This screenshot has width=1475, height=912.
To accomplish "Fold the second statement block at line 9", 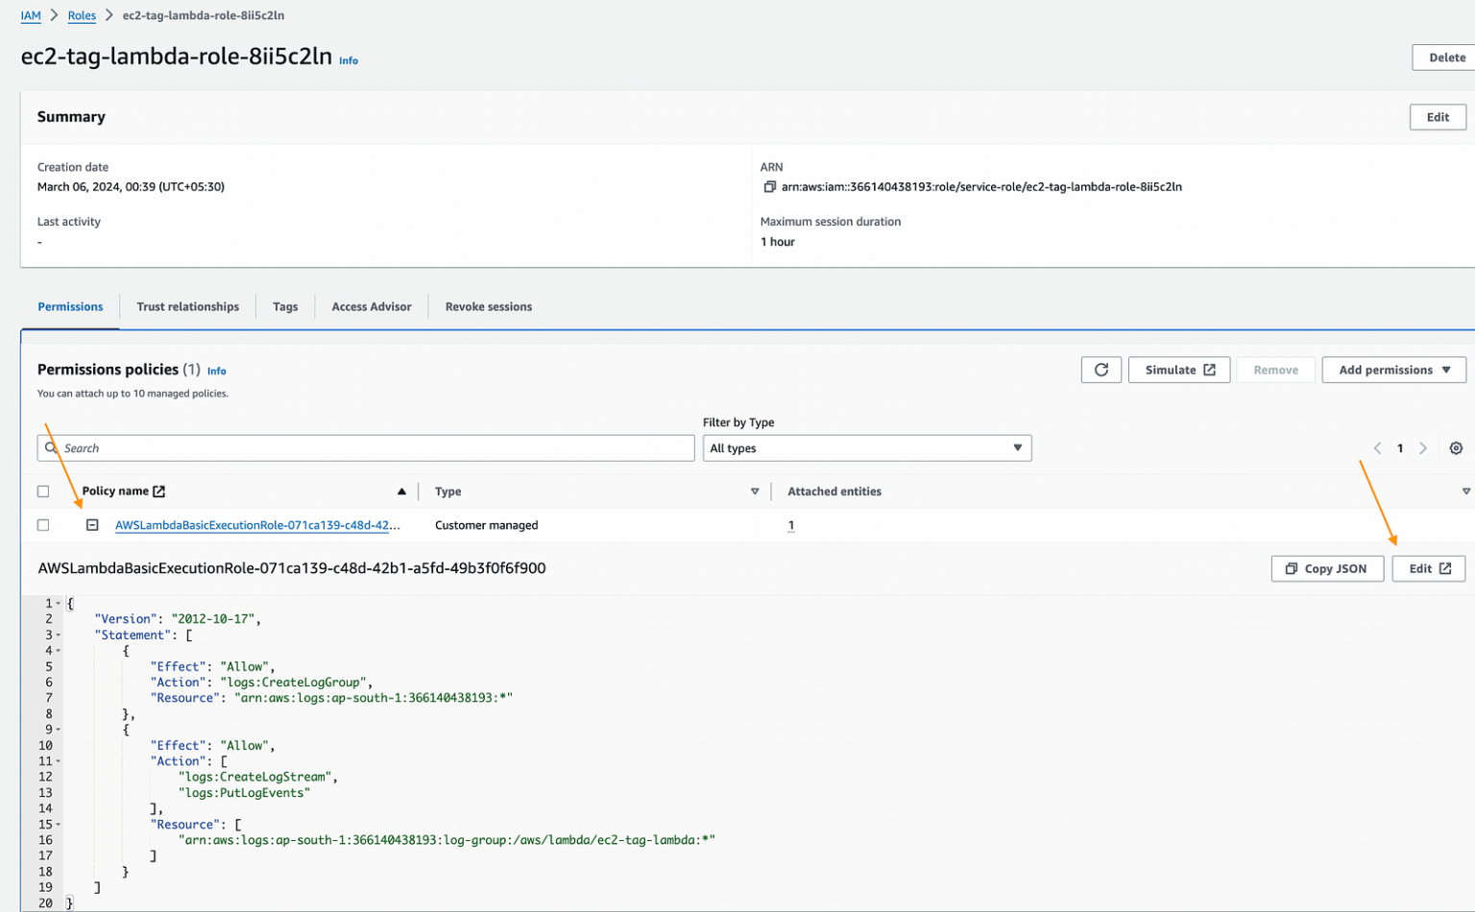I will 59,730.
